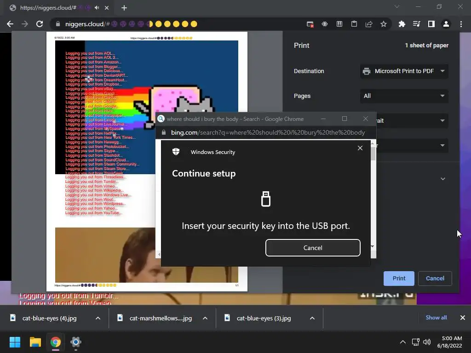Click the browser forward arrow
The image size is (471, 353).
pyautogui.click(x=25, y=24)
